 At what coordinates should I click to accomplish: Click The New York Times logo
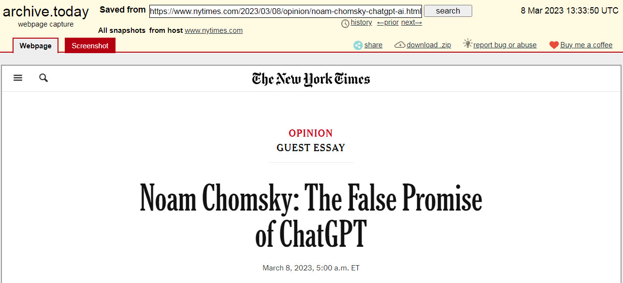point(311,79)
